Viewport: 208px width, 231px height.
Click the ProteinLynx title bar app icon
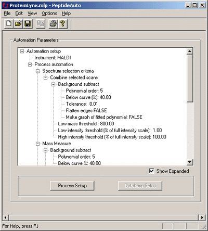[x=5, y=5]
